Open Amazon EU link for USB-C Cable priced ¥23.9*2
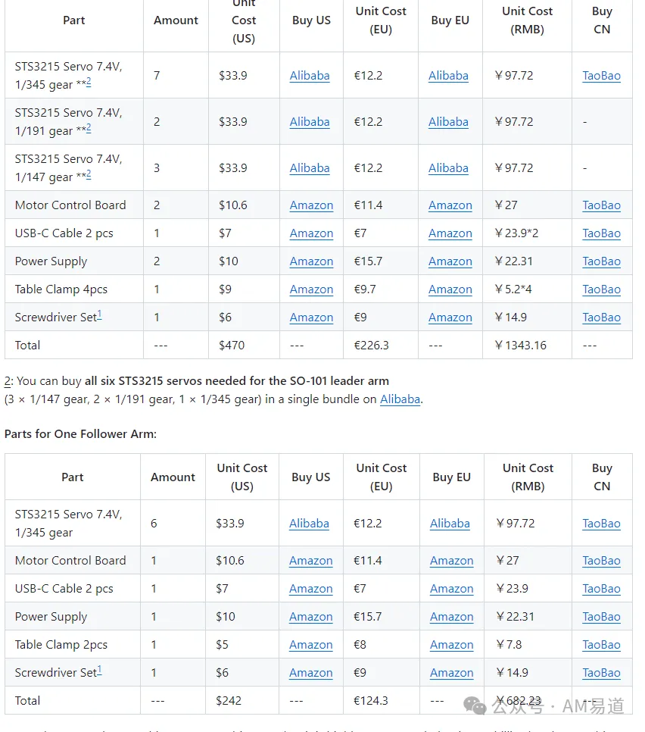 pos(450,233)
